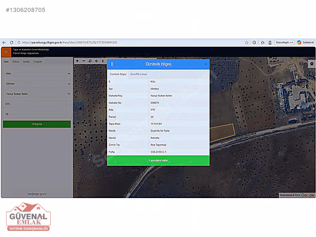This screenshot has height=237, width=316.
Task: Switch to the Öznitelik Bilgisi tab
Action: click(x=118, y=74)
